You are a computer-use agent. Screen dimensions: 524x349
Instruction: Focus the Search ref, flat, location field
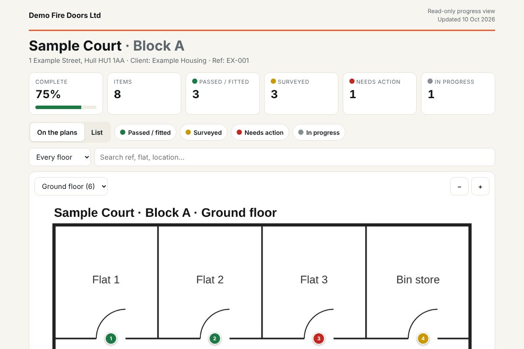click(x=295, y=157)
